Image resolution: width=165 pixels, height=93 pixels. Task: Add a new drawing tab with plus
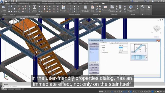[41, 17]
